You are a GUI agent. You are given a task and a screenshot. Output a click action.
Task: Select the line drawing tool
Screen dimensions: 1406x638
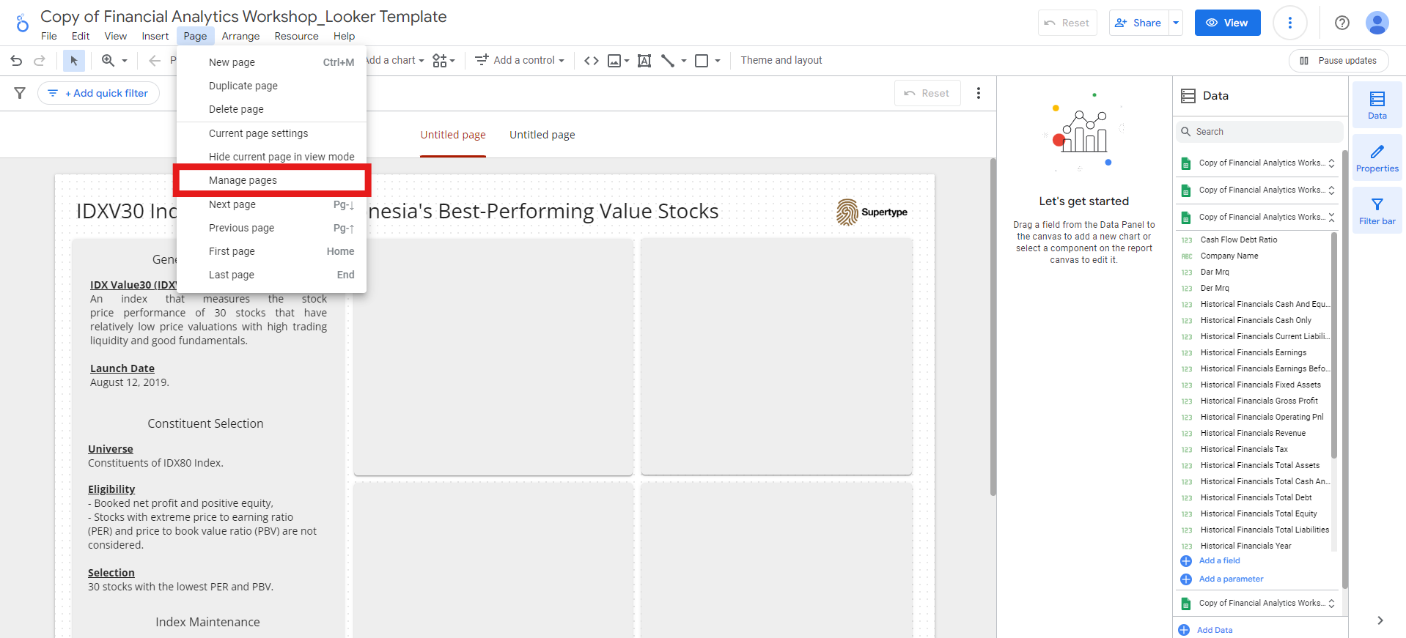pos(668,61)
